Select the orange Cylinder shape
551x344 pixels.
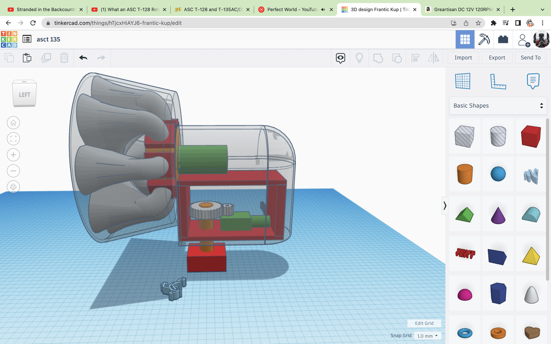464,174
